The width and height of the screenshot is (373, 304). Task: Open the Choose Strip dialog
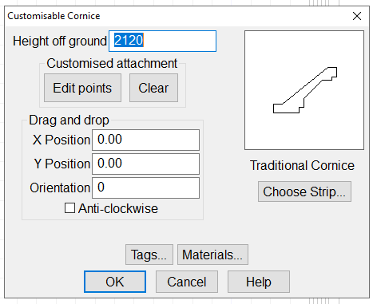click(304, 191)
